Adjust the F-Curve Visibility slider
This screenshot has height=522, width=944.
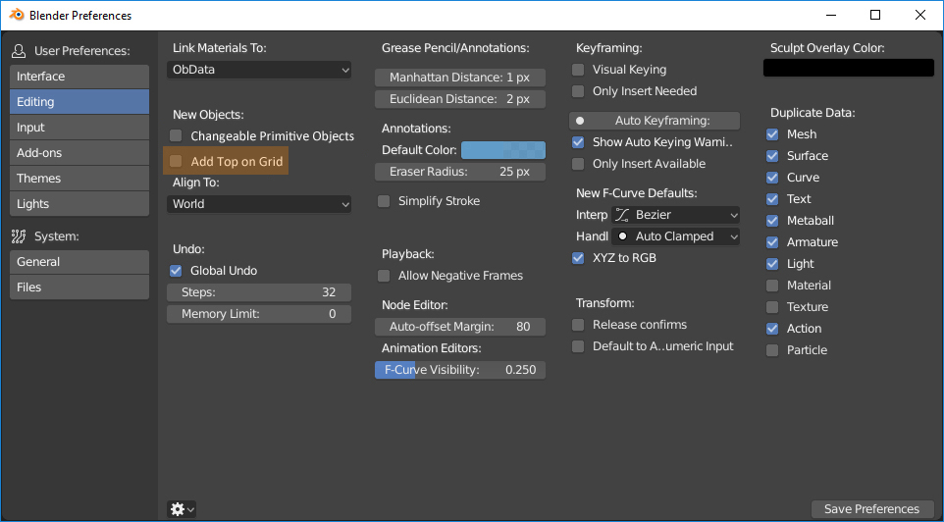point(460,370)
